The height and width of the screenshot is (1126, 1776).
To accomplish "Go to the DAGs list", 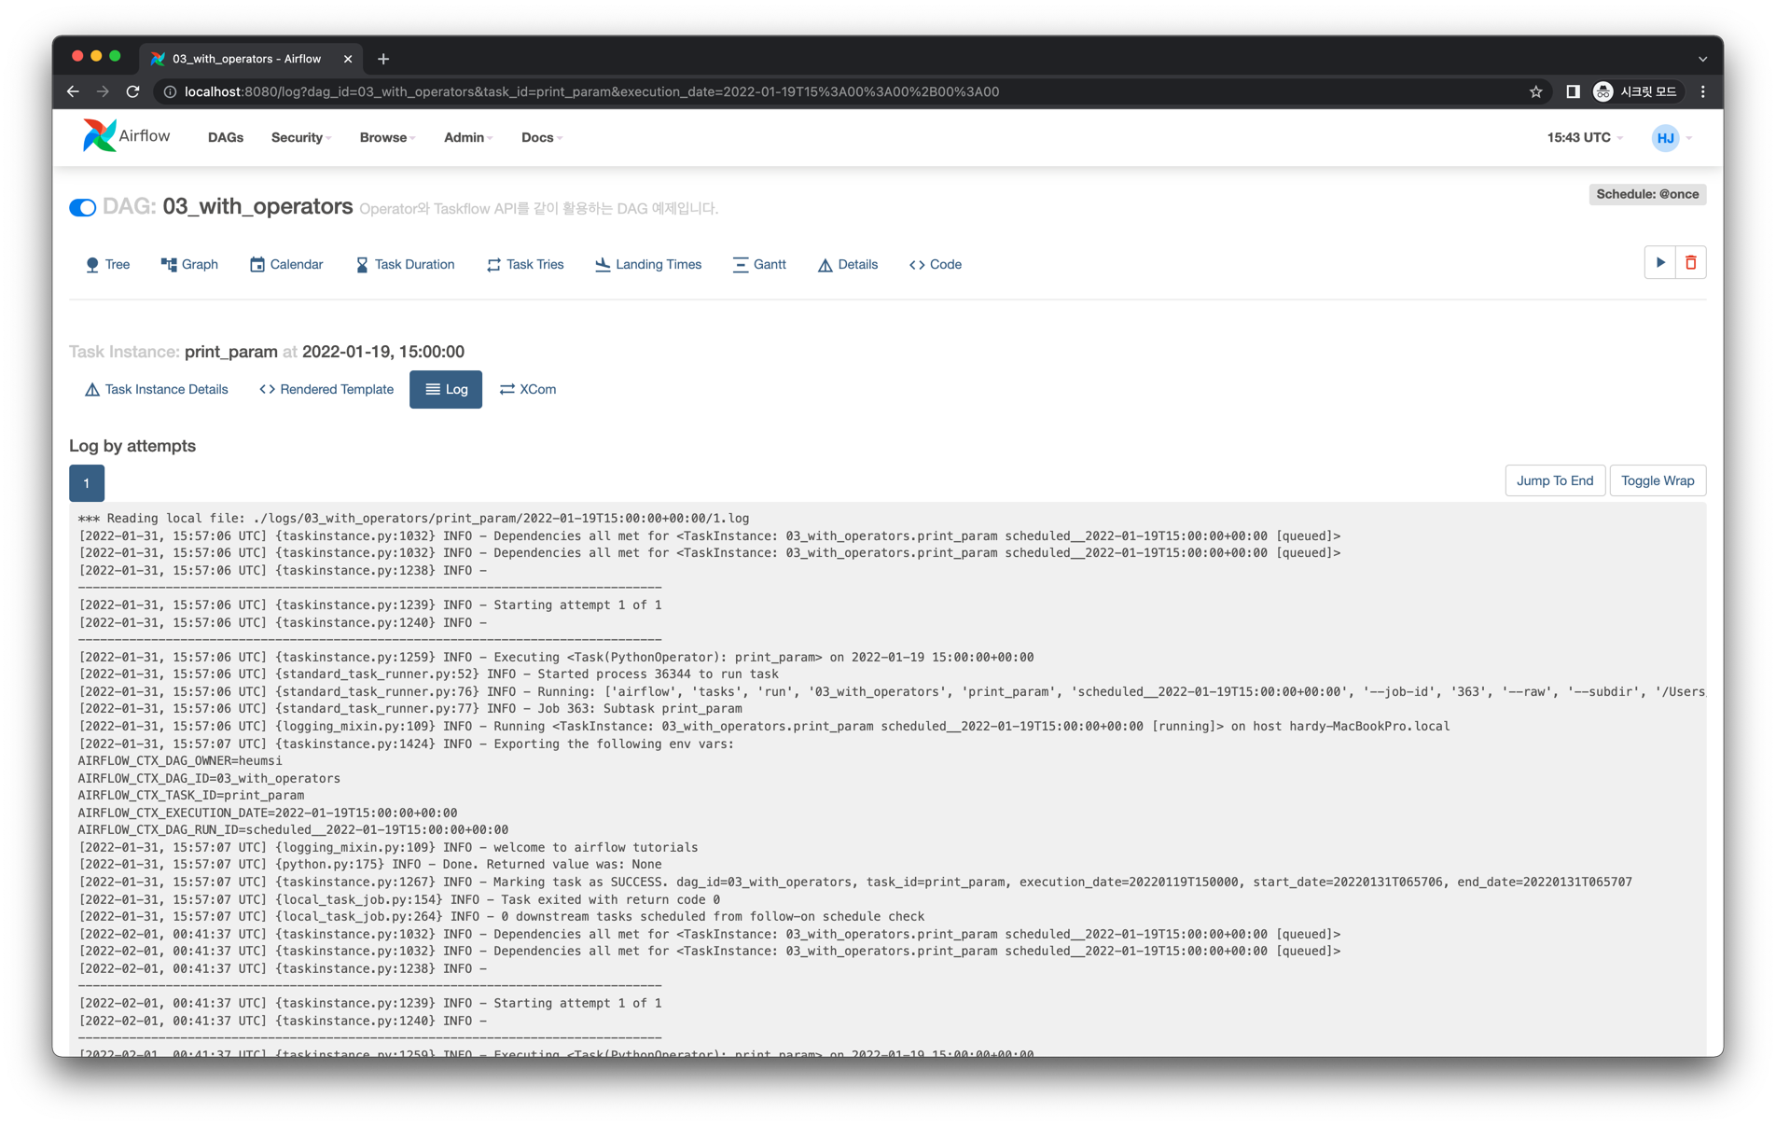I will (x=226, y=137).
